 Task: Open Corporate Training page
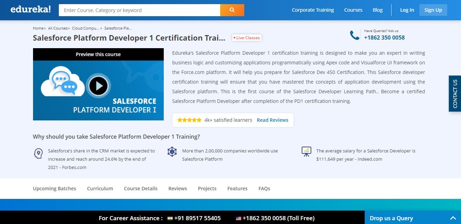click(313, 10)
